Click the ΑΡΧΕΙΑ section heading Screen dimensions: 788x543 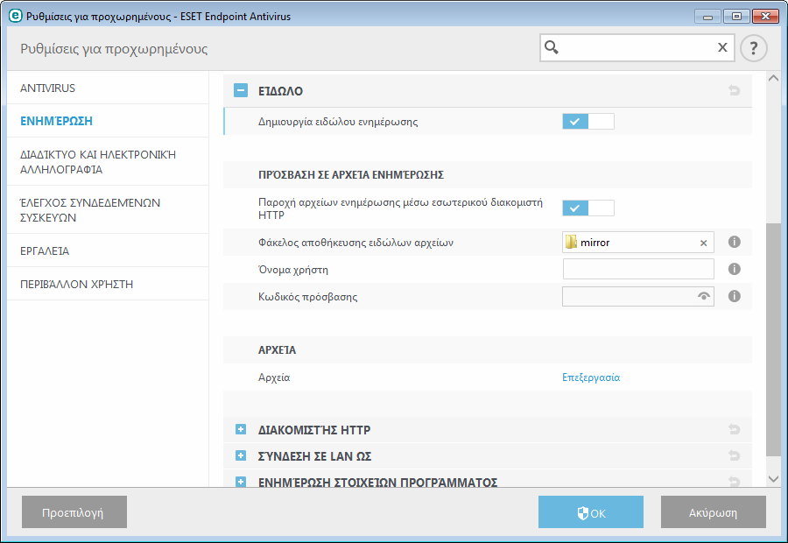click(x=277, y=350)
